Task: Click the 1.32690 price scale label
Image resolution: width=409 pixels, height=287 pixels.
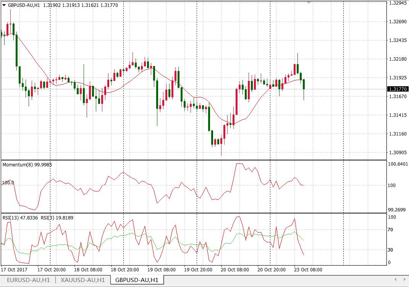Action: point(398,22)
